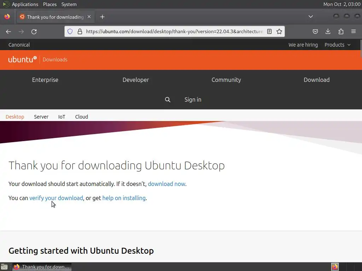Open the System menu
The width and height of the screenshot is (362, 271).
(69, 4)
